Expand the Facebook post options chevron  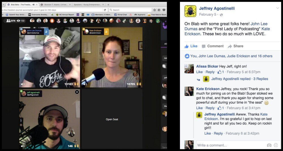click(x=278, y=8)
